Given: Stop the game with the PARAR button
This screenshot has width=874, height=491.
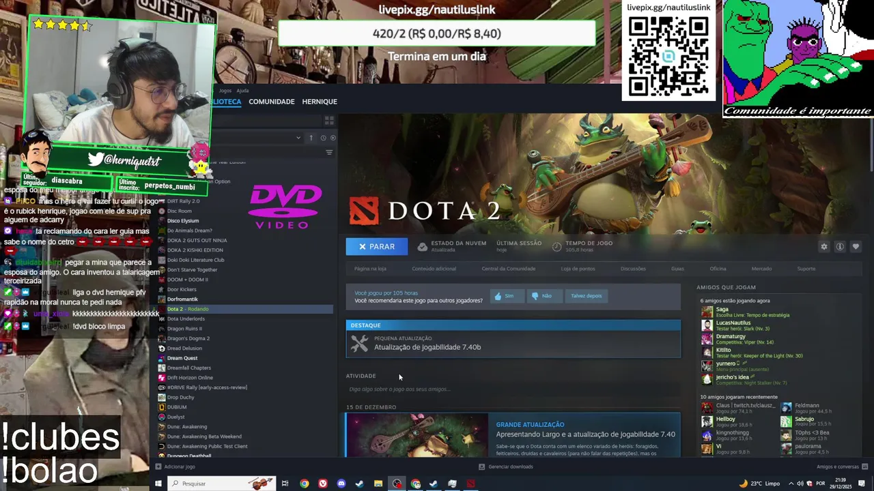Looking at the screenshot, I should 377,247.
